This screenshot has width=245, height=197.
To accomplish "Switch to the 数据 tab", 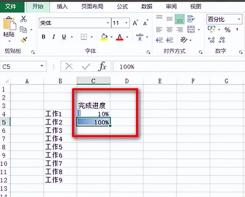I will 147,6.
